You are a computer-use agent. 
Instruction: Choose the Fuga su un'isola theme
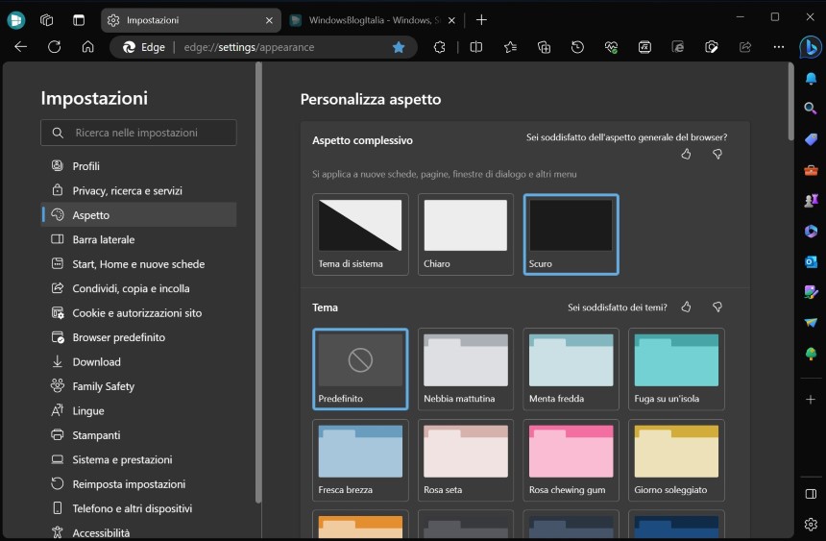(676, 369)
